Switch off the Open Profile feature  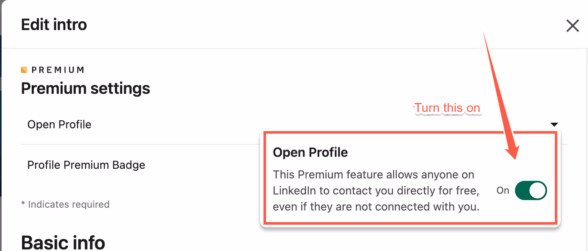tap(530, 190)
